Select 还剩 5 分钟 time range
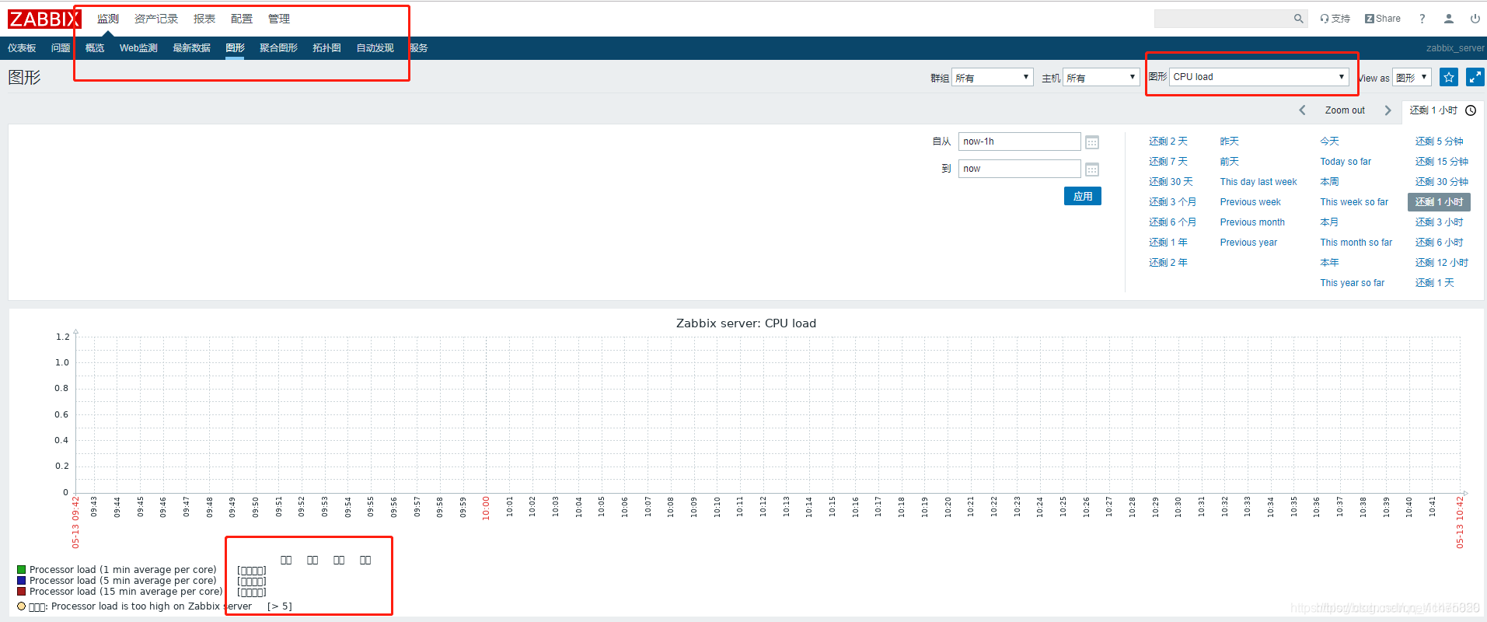Image resolution: width=1487 pixels, height=622 pixels. point(1440,142)
